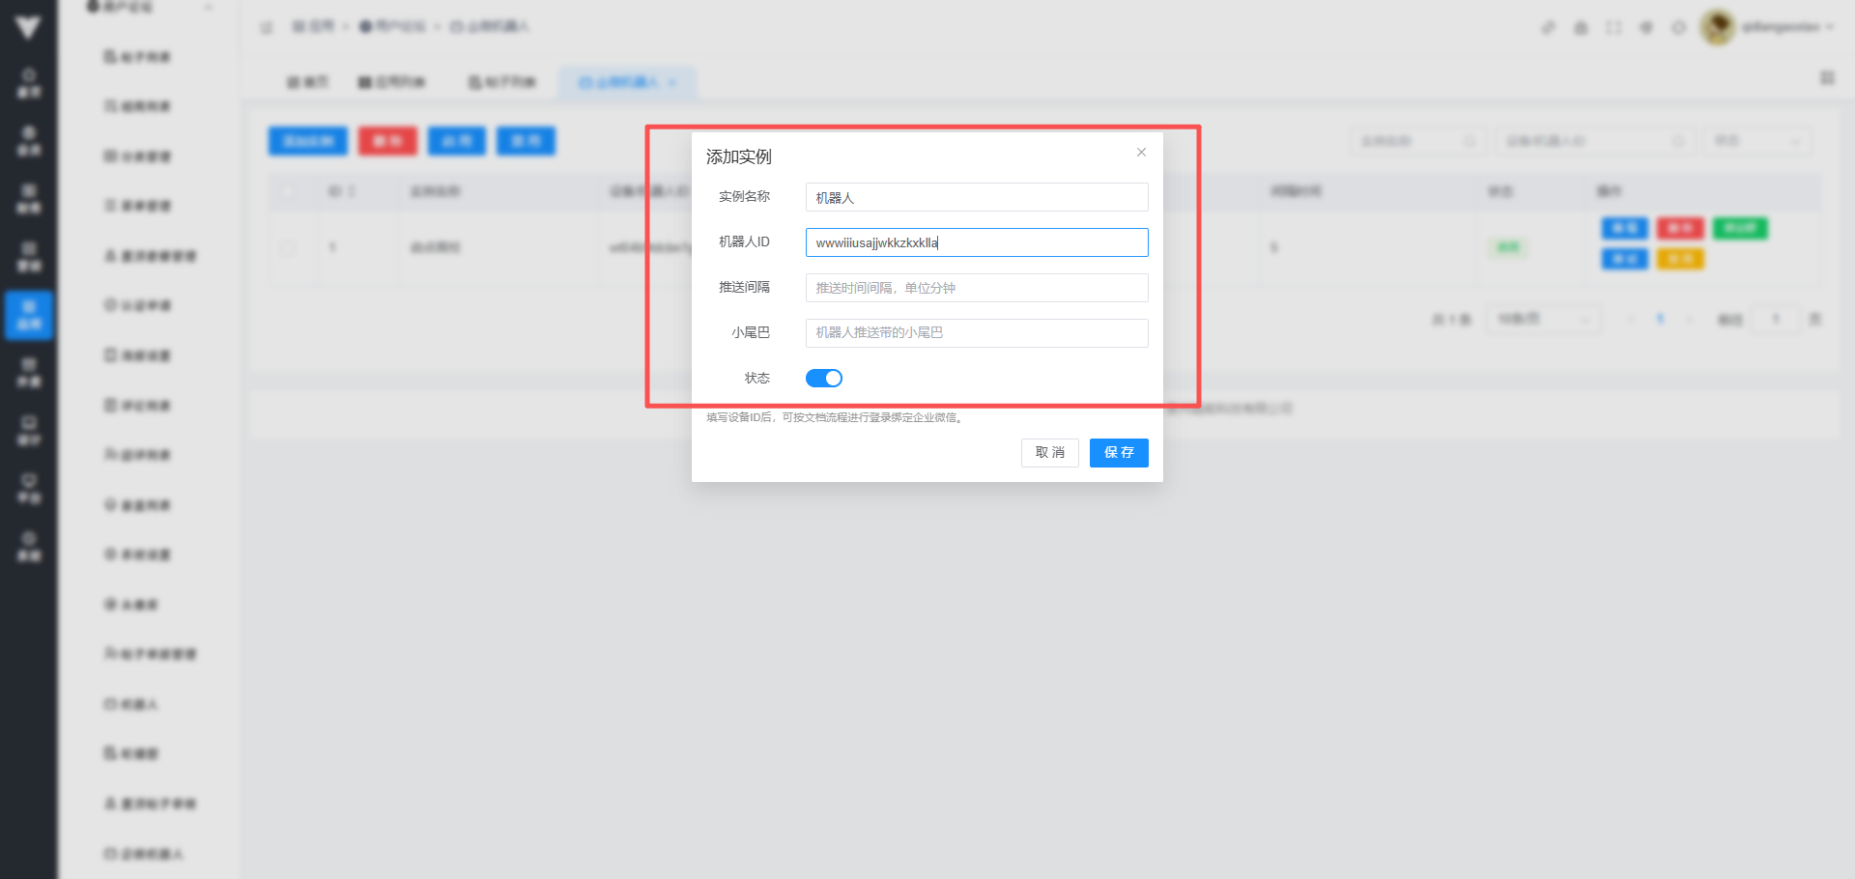This screenshot has height=879, width=1855.
Task: Click the 推送间隔 input field
Action: coord(976,288)
